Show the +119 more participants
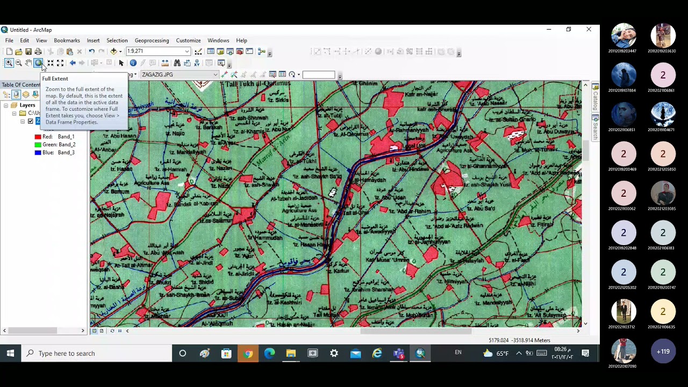Viewport: 688px width, 387px height. click(x=663, y=352)
